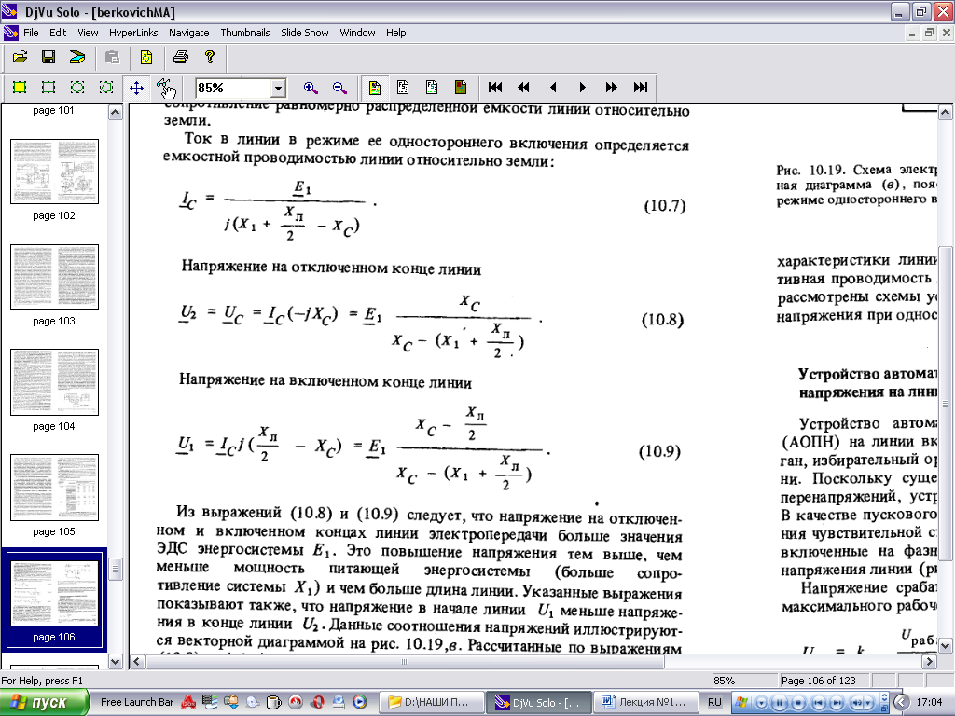Select the oval hyperlink tool
955x716 pixels.
pos(77,88)
